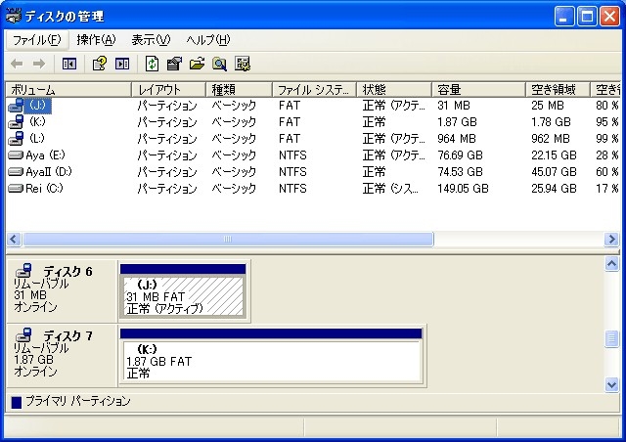Sort by the ボリューム column header

tap(68, 89)
